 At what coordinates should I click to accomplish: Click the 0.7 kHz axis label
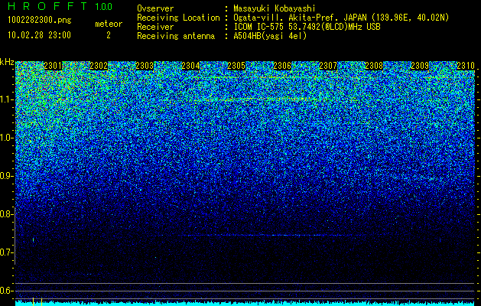(x=6, y=252)
